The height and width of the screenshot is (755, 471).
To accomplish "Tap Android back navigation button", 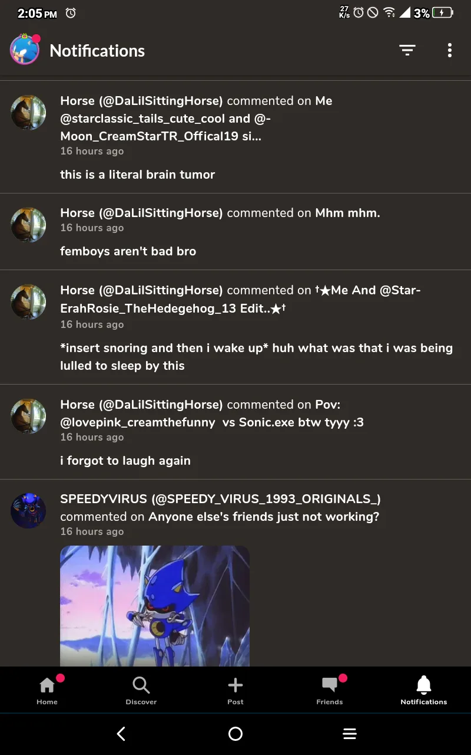I will [121, 734].
